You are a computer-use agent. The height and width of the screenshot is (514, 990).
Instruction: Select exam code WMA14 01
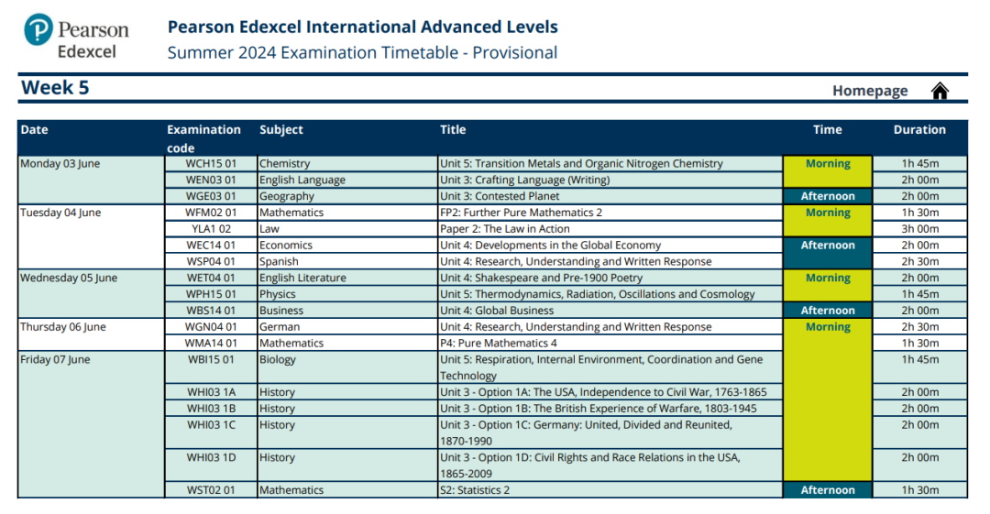tap(211, 344)
